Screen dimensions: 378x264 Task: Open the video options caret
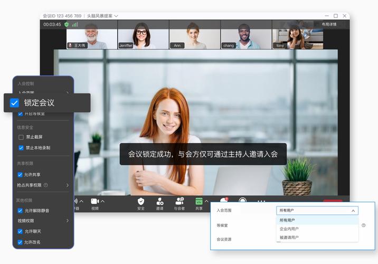(103, 201)
